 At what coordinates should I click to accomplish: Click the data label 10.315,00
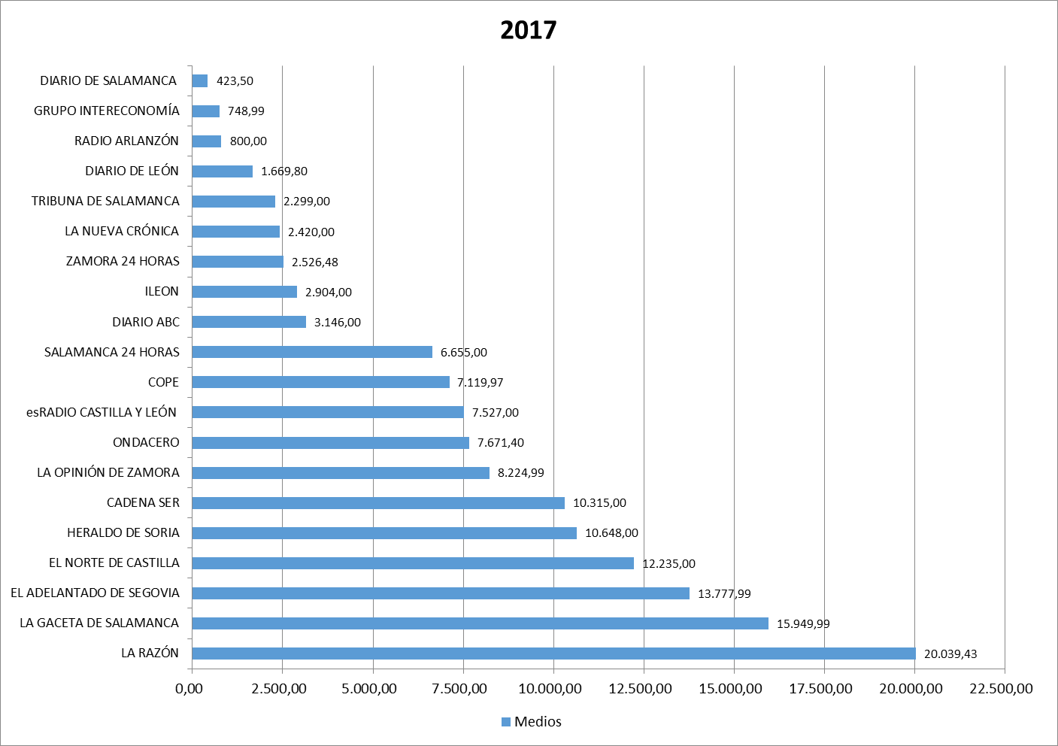(x=599, y=503)
